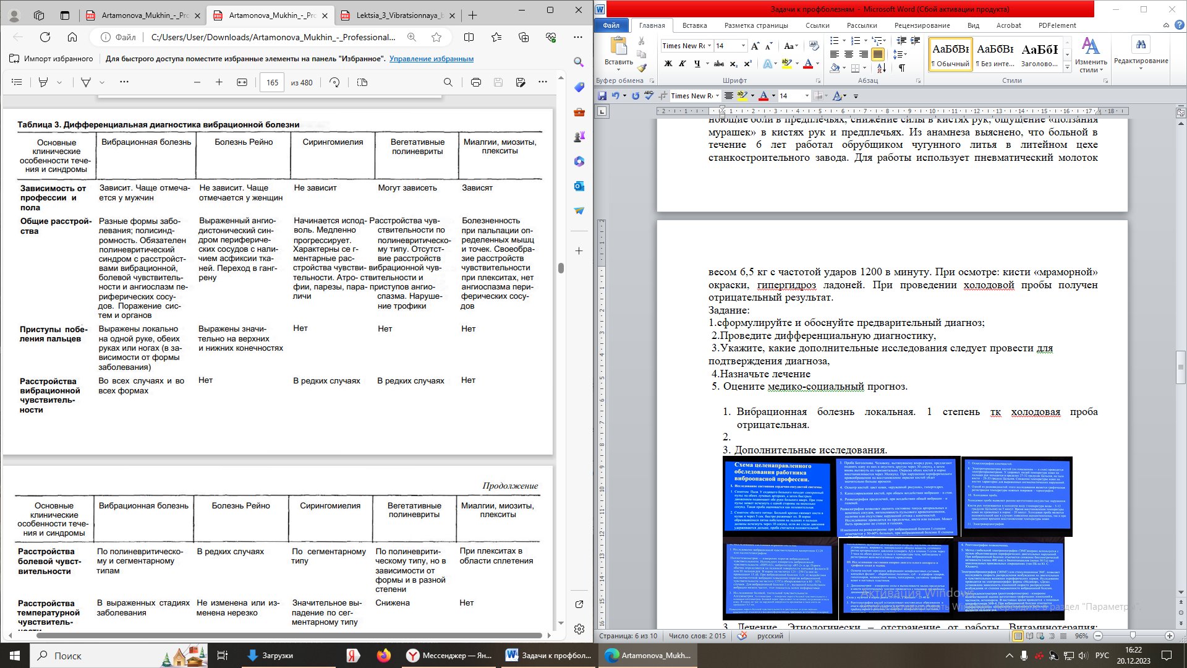Image resolution: width=1187 pixels, height=668 pixels.
Task: Toggle superscript in Word
Action: pyautogui.click(x=747, y=64)
